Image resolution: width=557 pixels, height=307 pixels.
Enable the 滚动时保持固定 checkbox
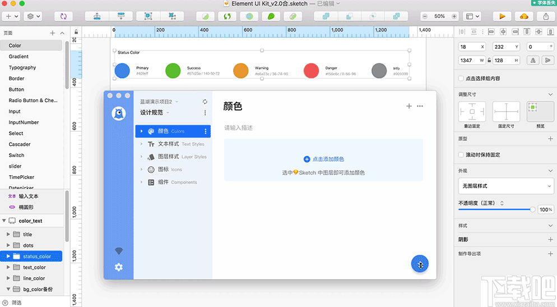click(461, 155)
